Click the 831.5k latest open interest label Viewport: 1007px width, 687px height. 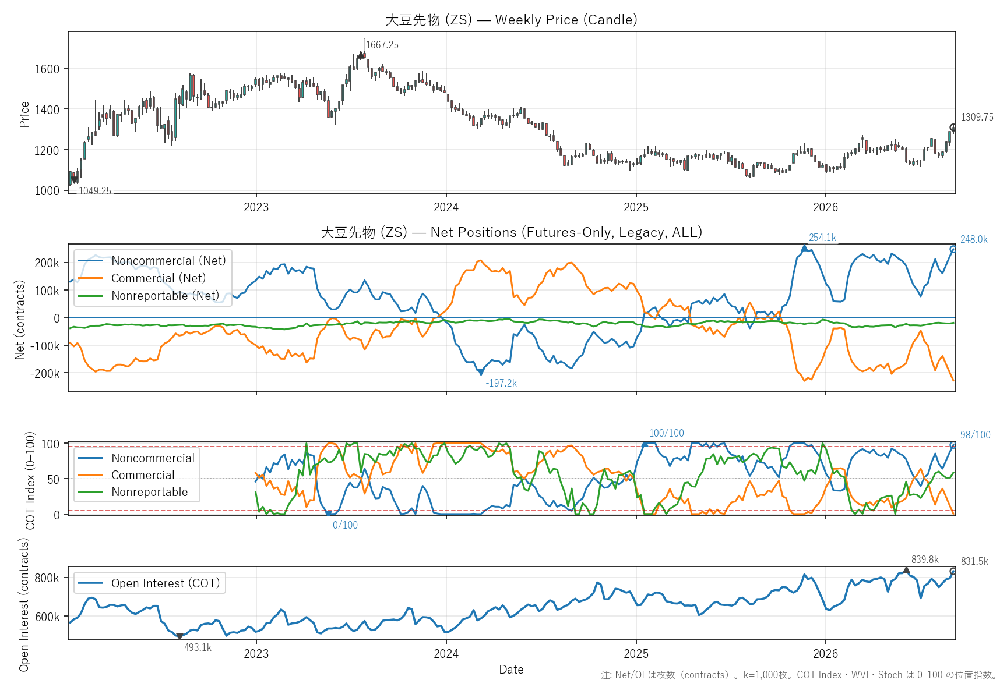(x=974, y=561)
